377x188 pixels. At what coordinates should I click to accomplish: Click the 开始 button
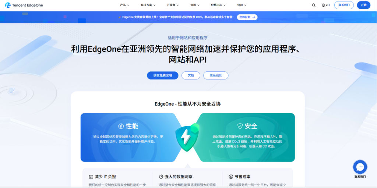pyautogui.click(x=363, y=5)
